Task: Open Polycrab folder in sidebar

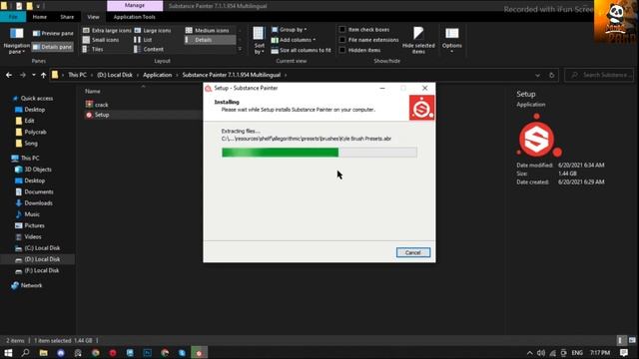Action: (36, 132)
